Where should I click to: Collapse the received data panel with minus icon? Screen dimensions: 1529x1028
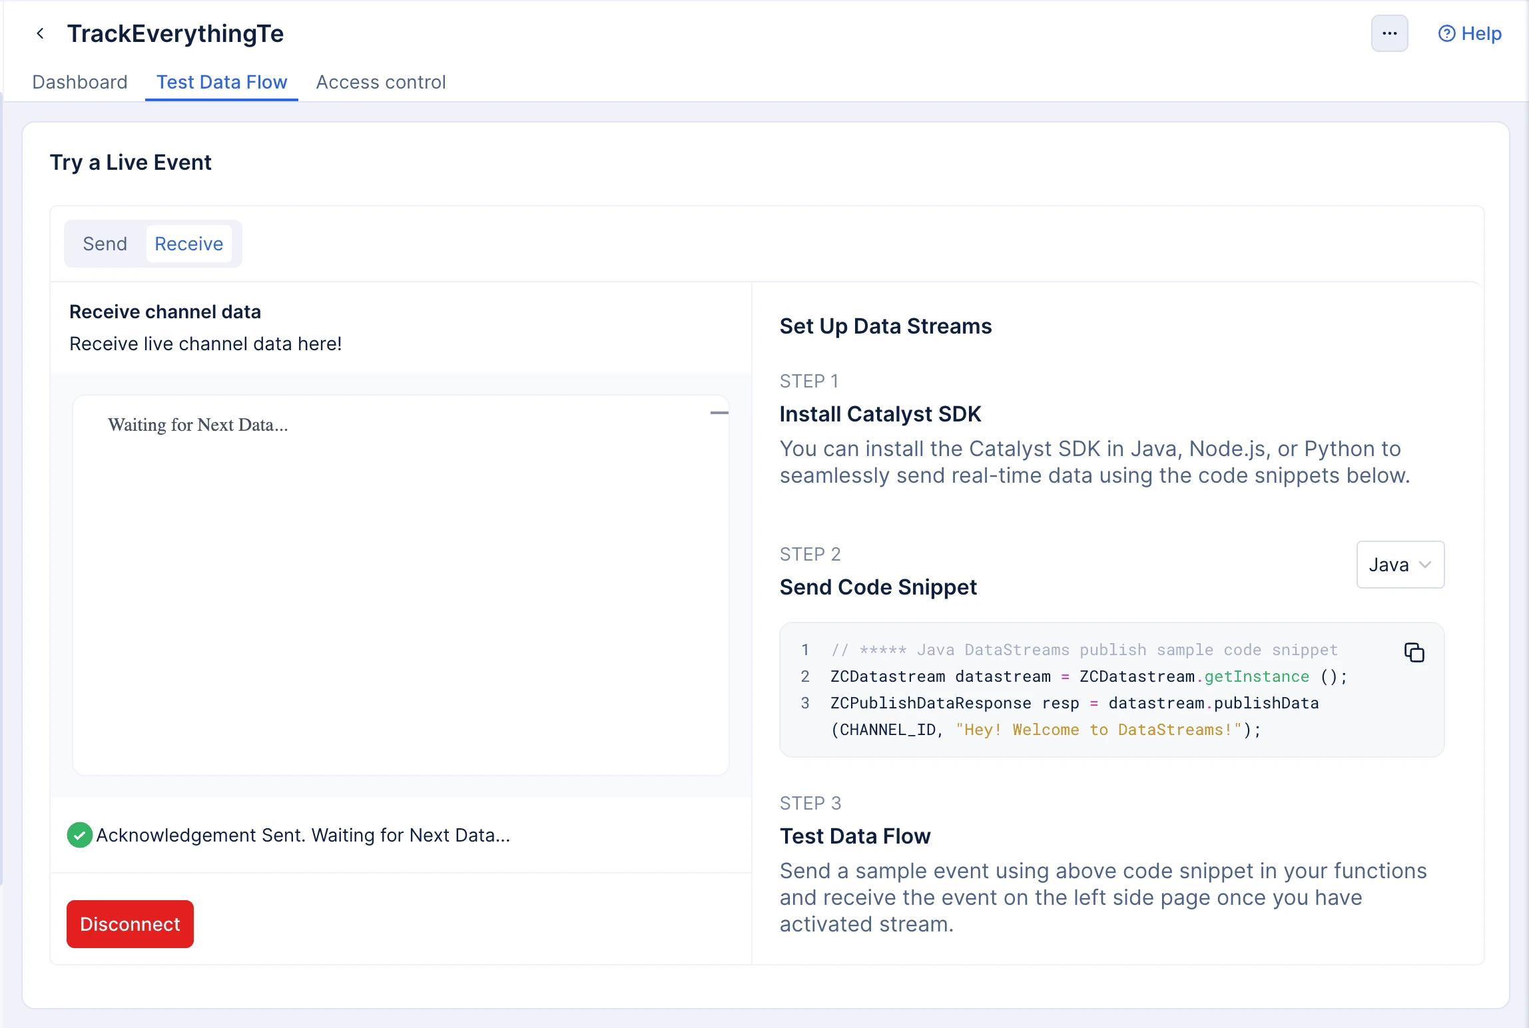pos(719,413)
